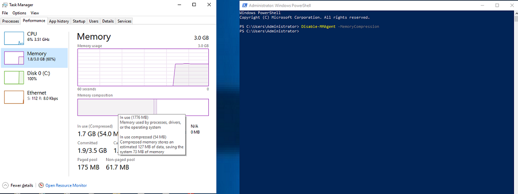
Task: Minimize the Task Manager window
Action: pos(179,5)
